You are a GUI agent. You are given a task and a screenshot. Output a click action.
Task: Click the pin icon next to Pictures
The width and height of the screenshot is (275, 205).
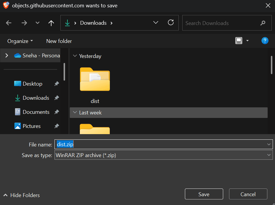[57, 126]
